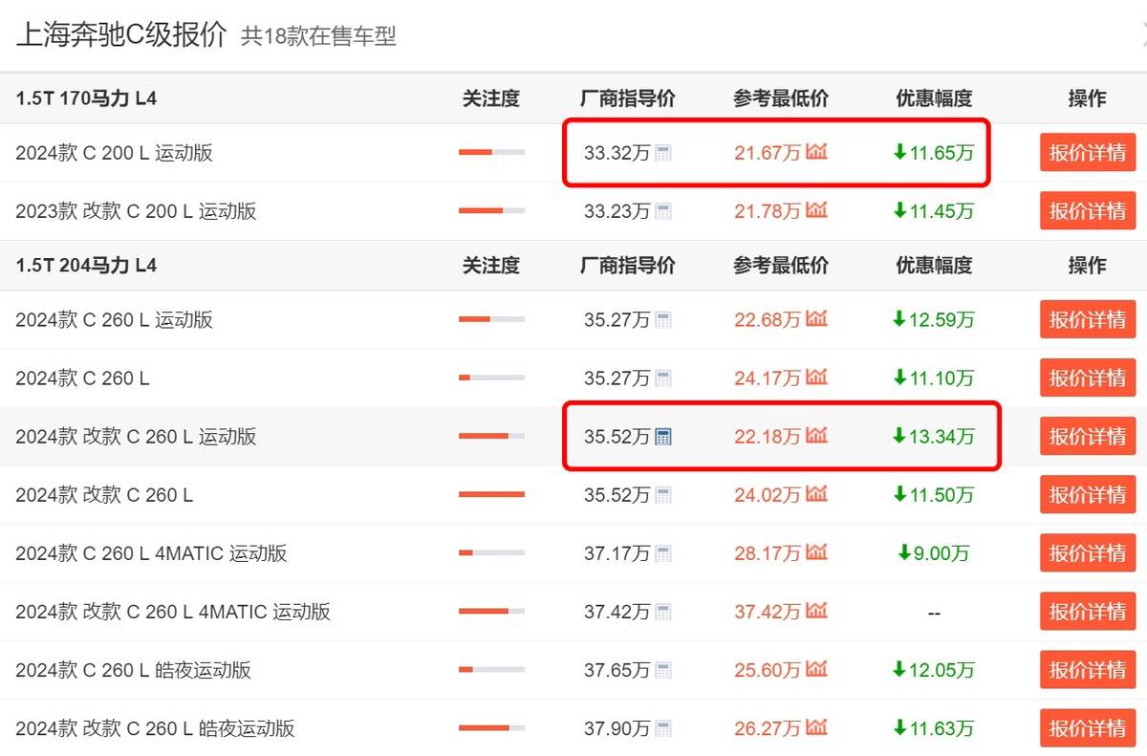Open the 2023款 改款 C 200 L 运动版 model link
The width and height of the screenshot is (1147, 756).
[136, 211]
